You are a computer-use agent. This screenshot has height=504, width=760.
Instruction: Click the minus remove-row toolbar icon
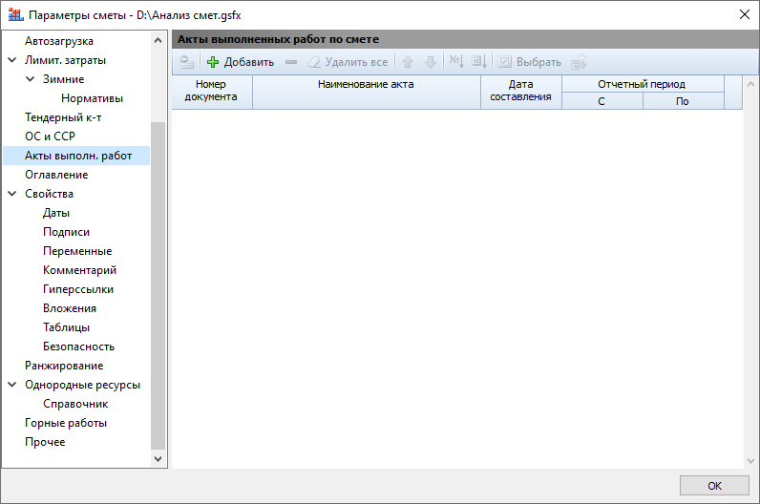coord(291,62)
